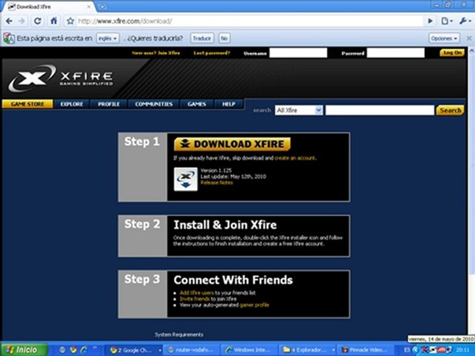Go back with the browser back arrow
This screenshot has height=356, width=475.
(9, 21)
